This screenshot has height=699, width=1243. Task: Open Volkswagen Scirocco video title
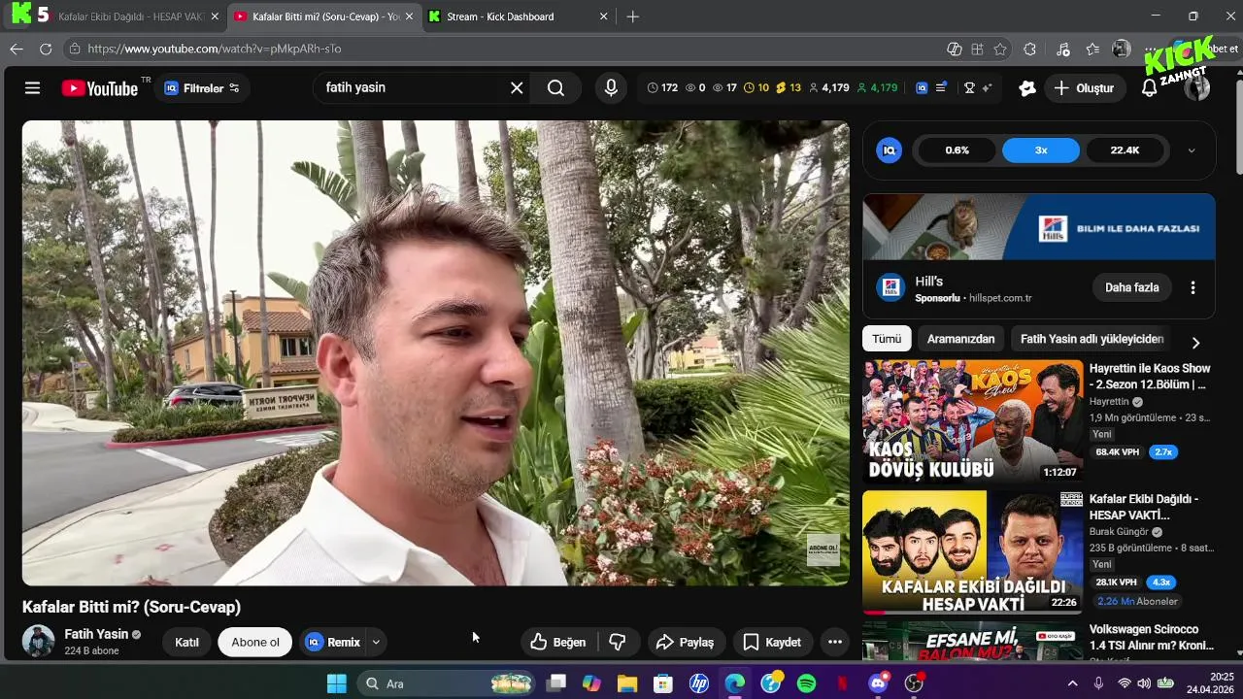point(1152,637)
